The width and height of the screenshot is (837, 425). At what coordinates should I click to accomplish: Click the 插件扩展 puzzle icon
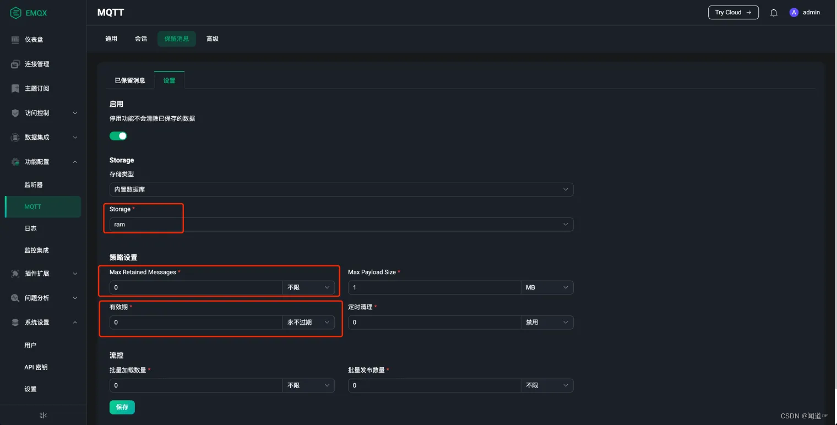[x=15, y=274]
